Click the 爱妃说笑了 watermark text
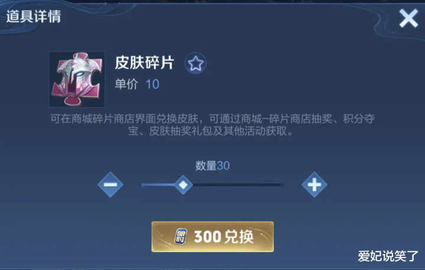The width and height of the screenshot is (425, 270). point(388,256)
